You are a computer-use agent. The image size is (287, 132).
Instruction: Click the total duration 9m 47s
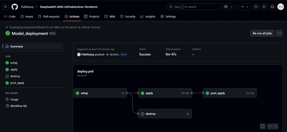coord(171,55)
